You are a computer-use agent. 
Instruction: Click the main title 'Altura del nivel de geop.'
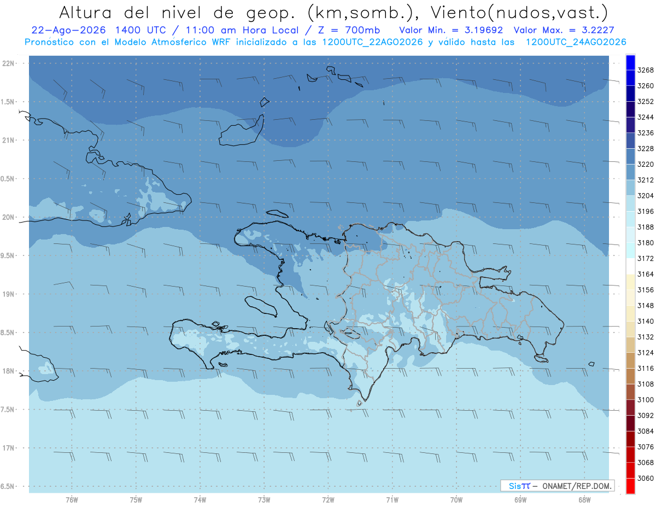tap(177, 12)
